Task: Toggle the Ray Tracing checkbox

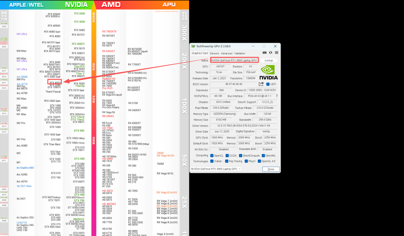Action: click(227, 161)
